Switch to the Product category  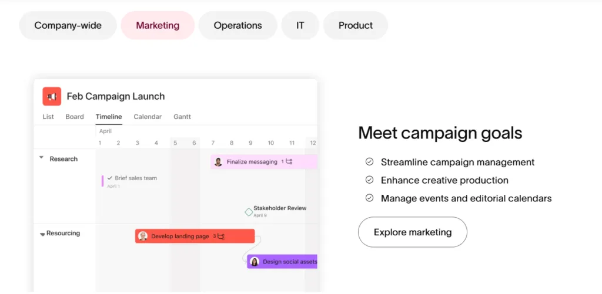[x=356, y=25]
